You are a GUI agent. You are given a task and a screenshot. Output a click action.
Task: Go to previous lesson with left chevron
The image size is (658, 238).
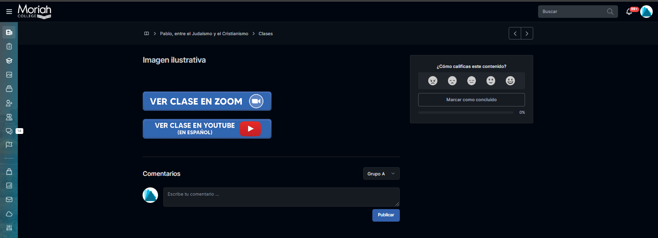[x=515, y=33]
